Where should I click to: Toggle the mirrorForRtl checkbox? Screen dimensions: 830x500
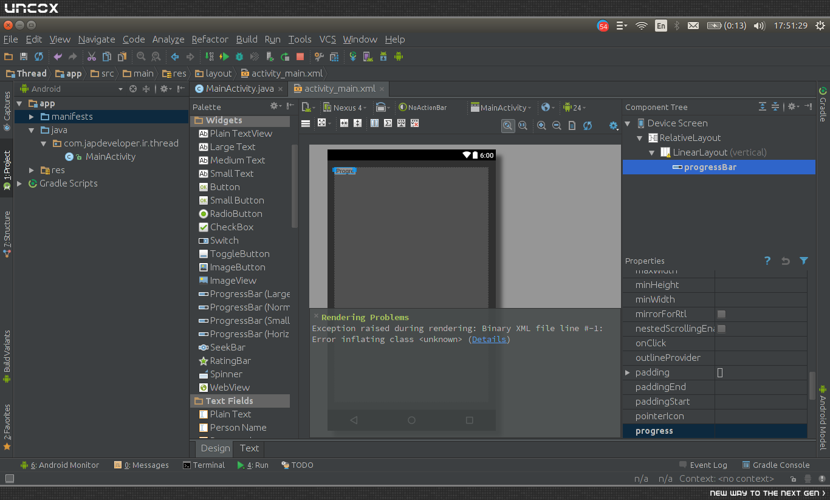click(721, 314)
